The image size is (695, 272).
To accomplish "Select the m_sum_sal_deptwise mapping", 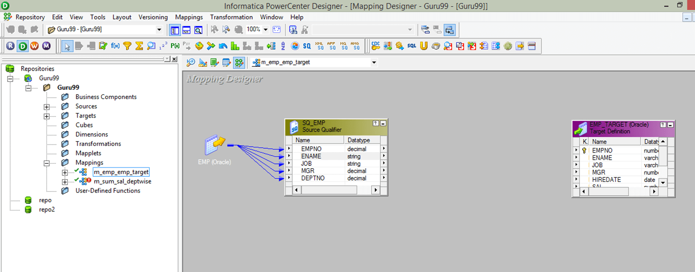I will [122, 181].
